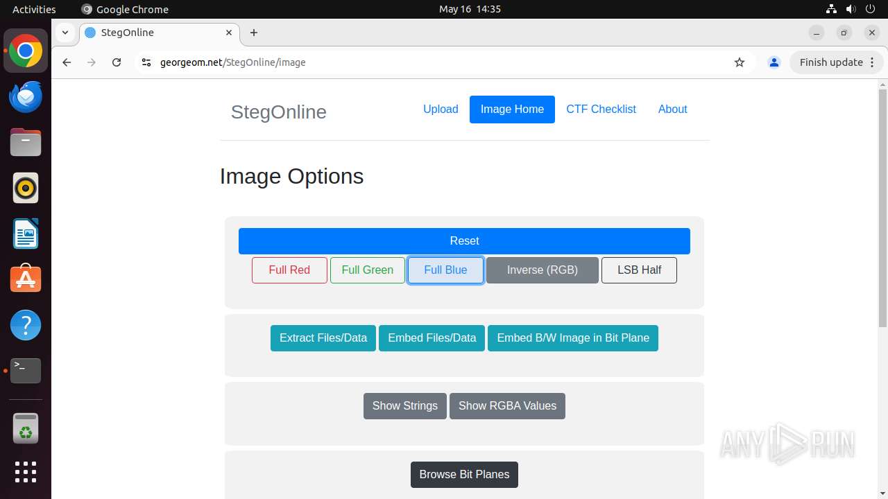Screen dimensions: 888x499
Task: Apply the Full Red filter
Action: coord(289,270)
